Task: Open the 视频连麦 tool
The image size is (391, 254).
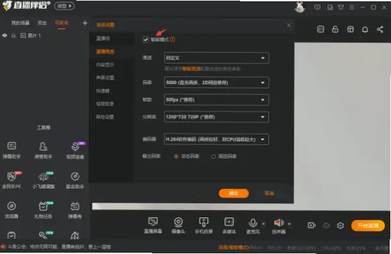Action: coord(75,150)
